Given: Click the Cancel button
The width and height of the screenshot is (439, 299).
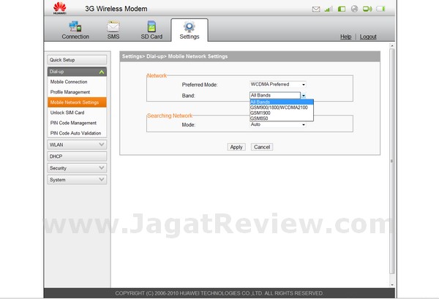Looking at the screenshot, I should (262, 147).
